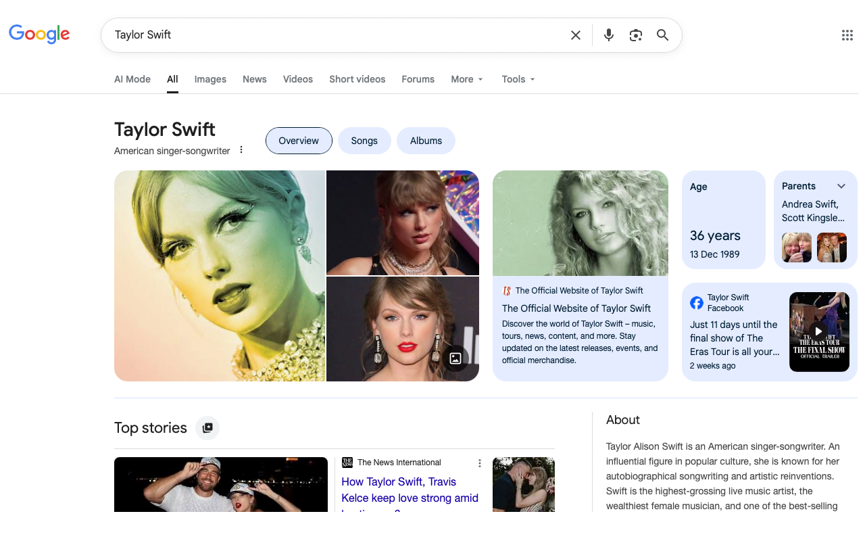Viewport: 865px width, 541px height.
Task: Click the view images icon on photo collage
Action: (455, 358)
